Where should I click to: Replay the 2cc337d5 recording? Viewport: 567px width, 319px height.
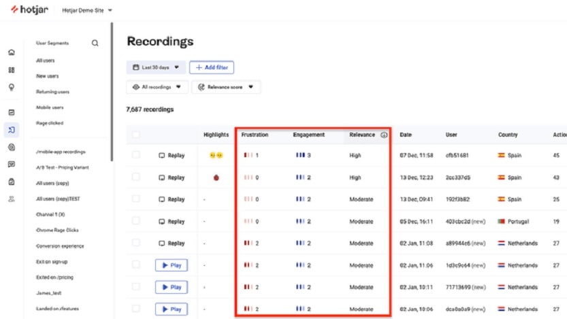click(x=172, y=178)
